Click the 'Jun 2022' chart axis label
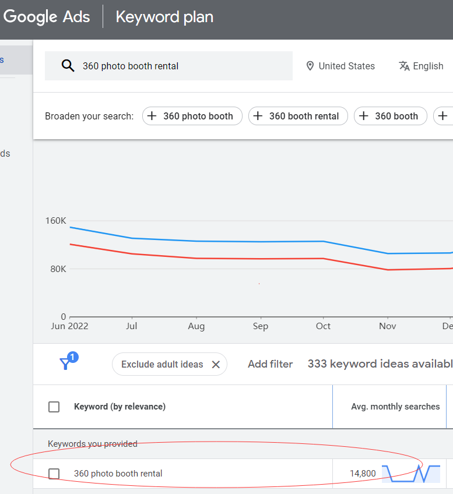This screenshot has height=494, width=453. (x=69, y=326)
